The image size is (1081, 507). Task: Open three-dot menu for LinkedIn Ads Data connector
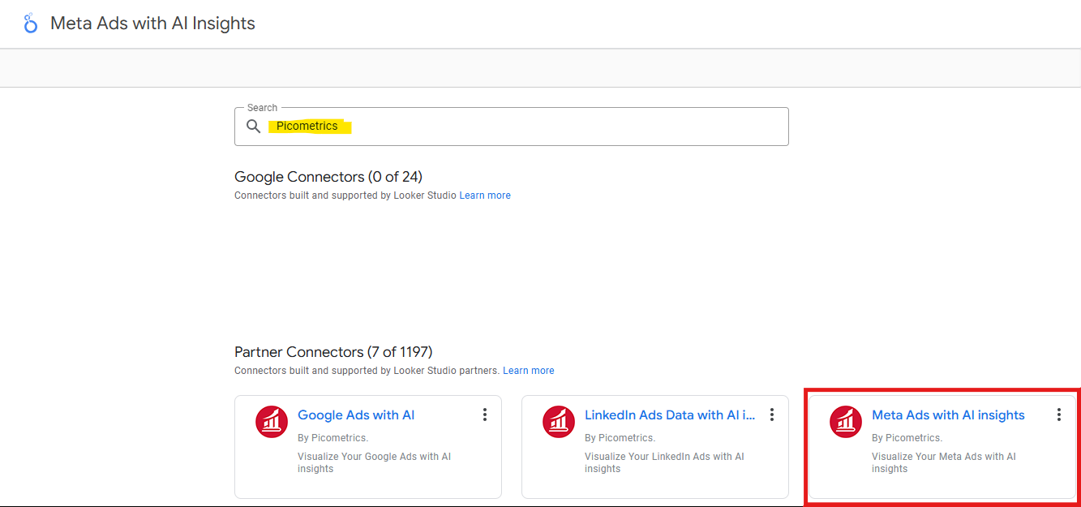772,415
